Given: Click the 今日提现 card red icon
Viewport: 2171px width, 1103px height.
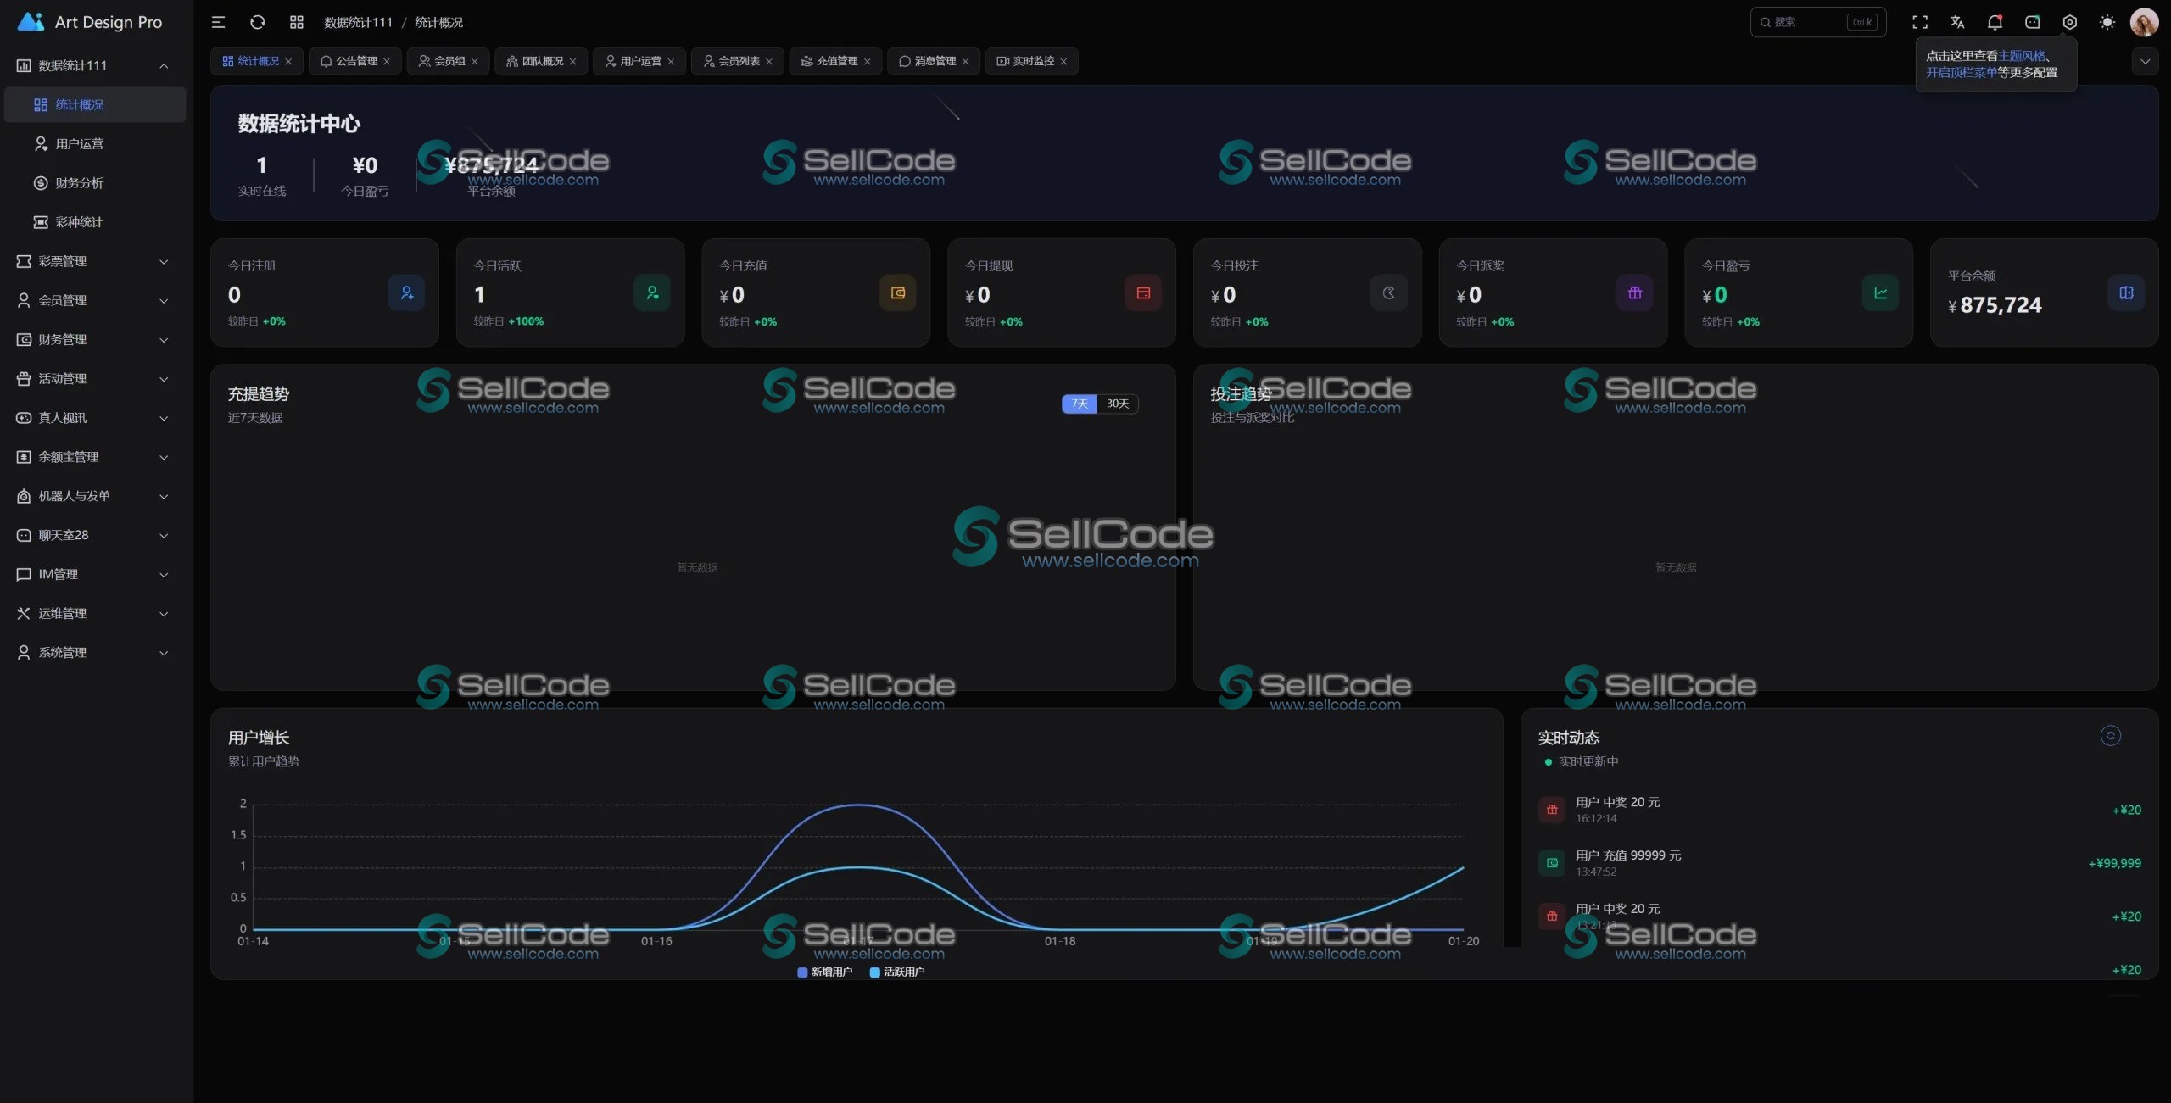Looking at the screenshot, I should tap(1143, 292).
